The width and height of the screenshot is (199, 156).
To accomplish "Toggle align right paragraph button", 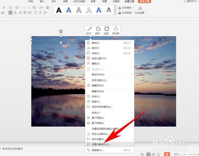I will (20, 13).
